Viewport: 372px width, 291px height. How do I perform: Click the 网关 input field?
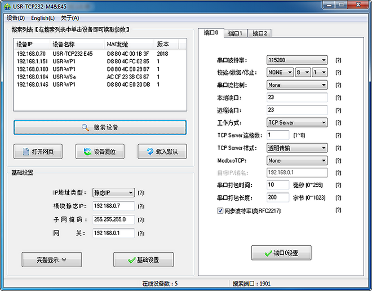pyautogui.click(x=113, y=233)
